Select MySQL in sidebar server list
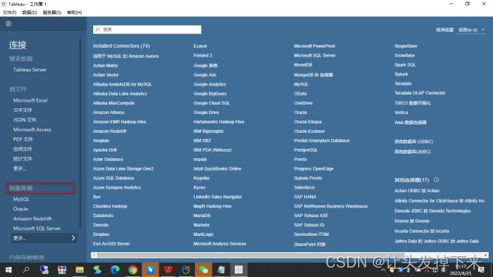Screen dimensions: 493x277 coord(21,199)
